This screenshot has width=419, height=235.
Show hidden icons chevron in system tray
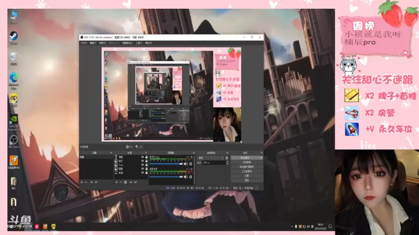click(292, 227)
